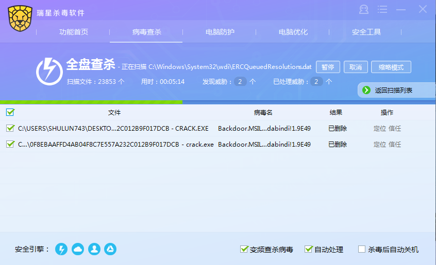Click 已删除 result in second row

(338, 144)
